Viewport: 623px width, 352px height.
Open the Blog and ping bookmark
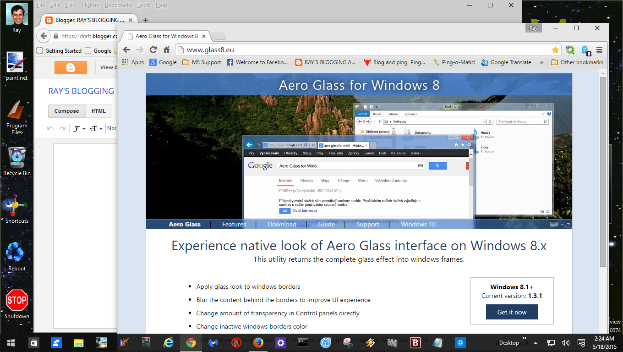click(394, 62)
